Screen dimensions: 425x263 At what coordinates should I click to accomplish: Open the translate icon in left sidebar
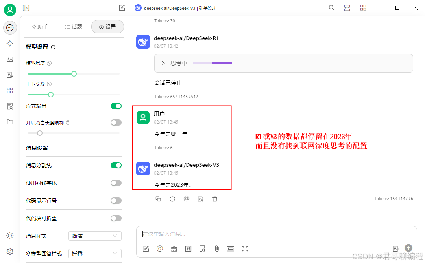pos(10,75)
